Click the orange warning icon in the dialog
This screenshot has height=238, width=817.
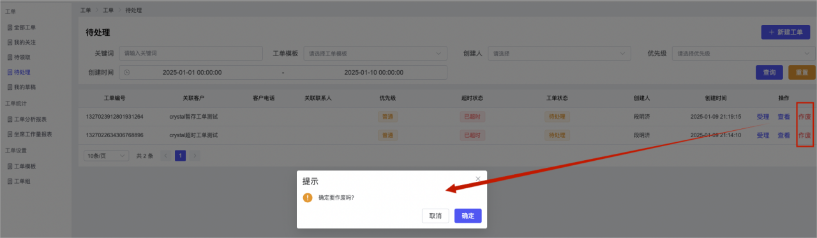[308, 198]
